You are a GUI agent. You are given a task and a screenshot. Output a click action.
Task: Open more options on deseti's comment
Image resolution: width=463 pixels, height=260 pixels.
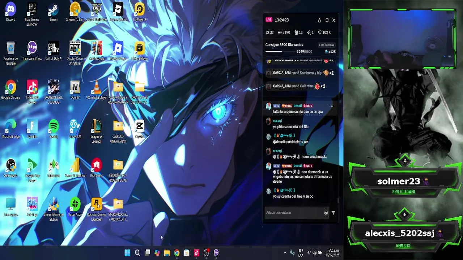coord(331,106)
